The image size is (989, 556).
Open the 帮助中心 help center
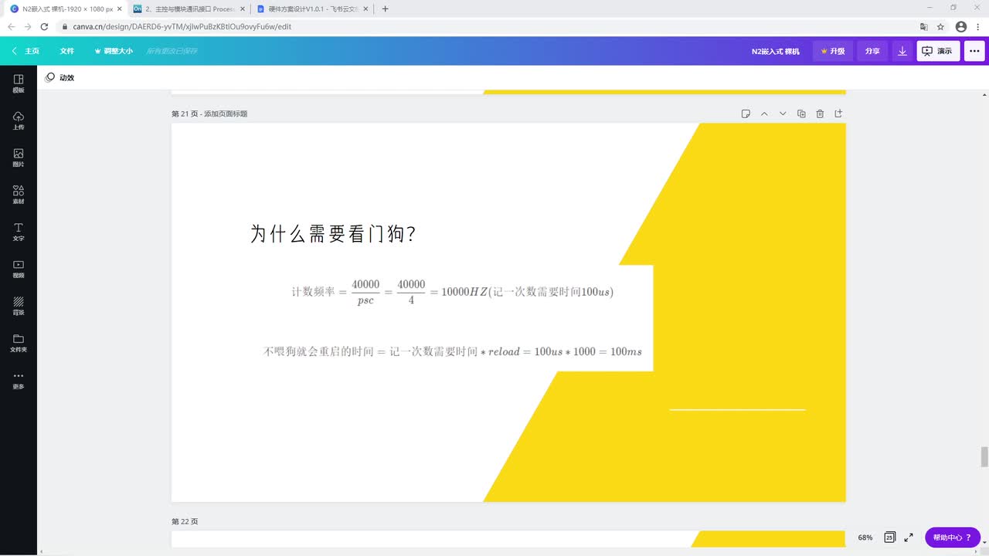click(953, 537)
